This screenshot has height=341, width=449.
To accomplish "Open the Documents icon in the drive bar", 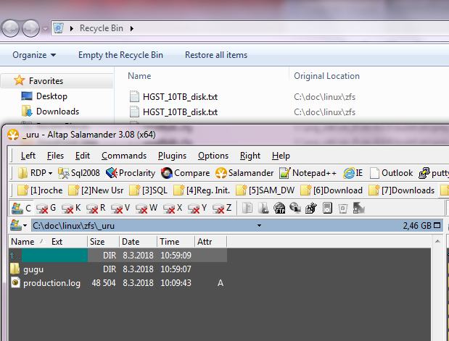I will pyautogui.click(x=247, y=208).
